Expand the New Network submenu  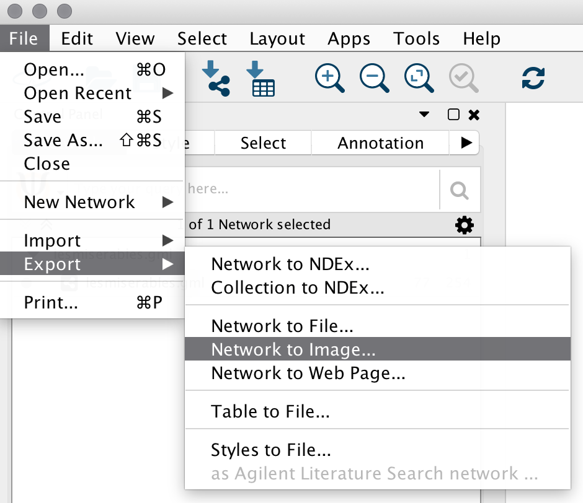click(x=92, y=202)
